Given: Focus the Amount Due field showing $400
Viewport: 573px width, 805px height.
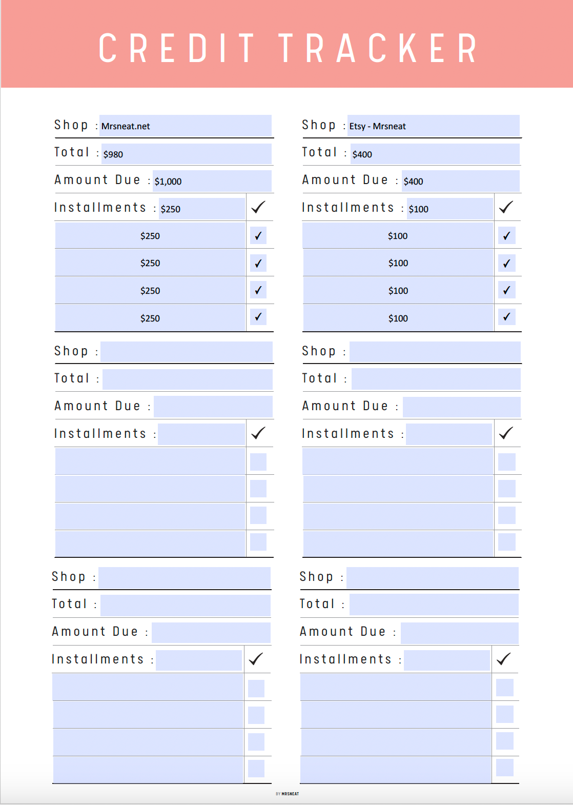Looking at the screenshot, I should pos(460,181).
